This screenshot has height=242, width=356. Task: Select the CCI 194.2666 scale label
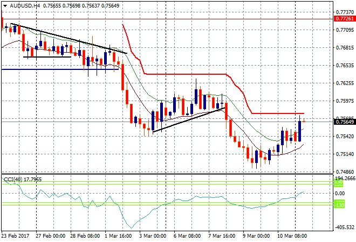345,179
